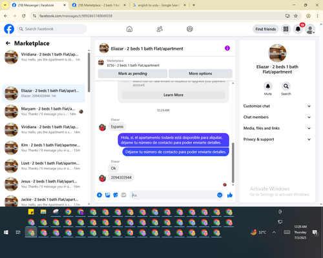This screenshot has height=258, width=323.
Task: Open the Facebook home logo
Action: (9, 29)
